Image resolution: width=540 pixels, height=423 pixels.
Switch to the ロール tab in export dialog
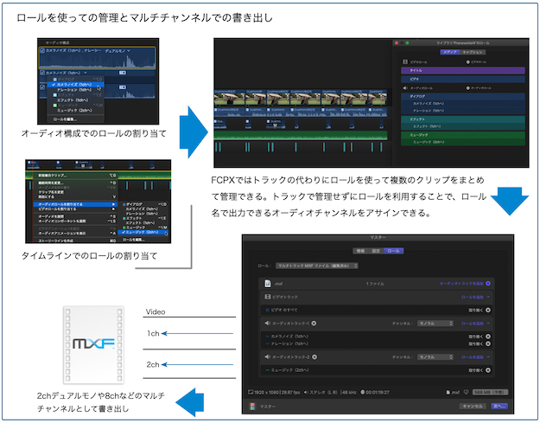point(393,251)
